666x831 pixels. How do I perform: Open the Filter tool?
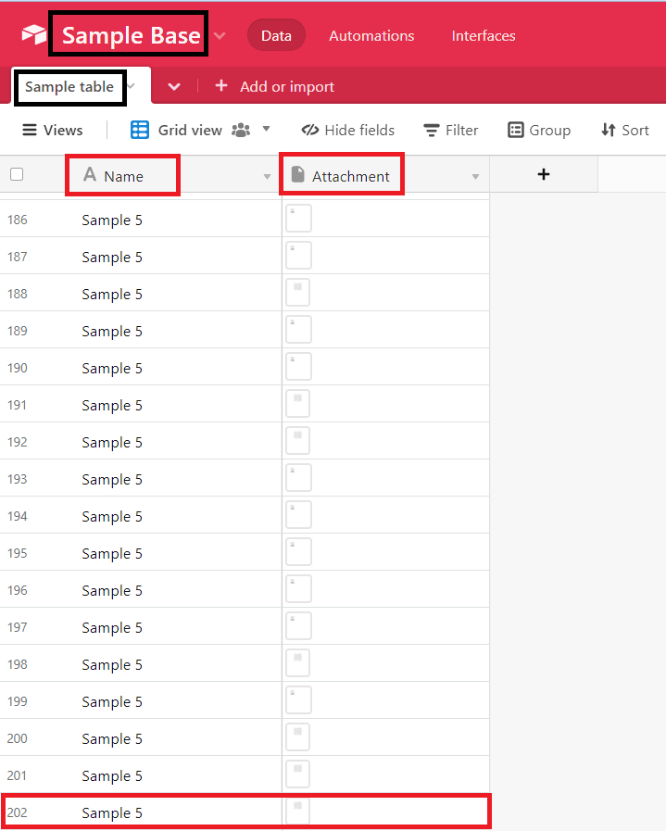(450, 130)
